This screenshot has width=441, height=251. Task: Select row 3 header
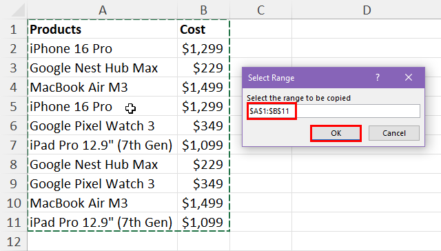pos(14,68)
